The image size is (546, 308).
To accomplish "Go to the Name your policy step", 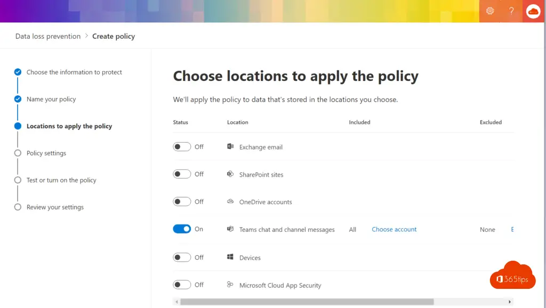I will point(51,99).
